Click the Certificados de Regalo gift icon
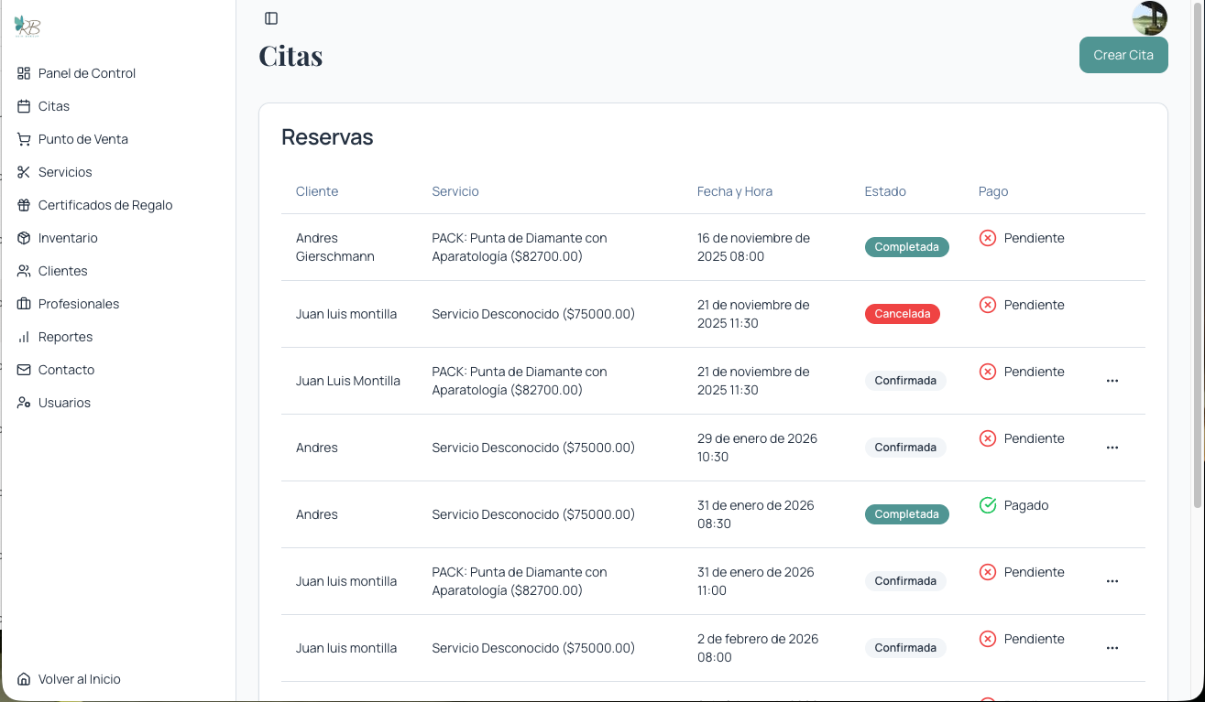Viewport: 1205px width, 702px height. pos(24,205)
